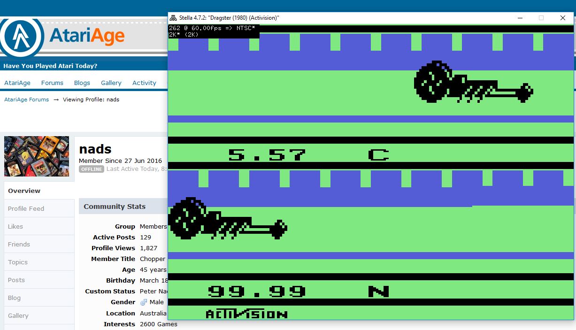Click the AtariAge Forums breadcrumb link
Screen dimensions: 576x330
coord(27,100)
